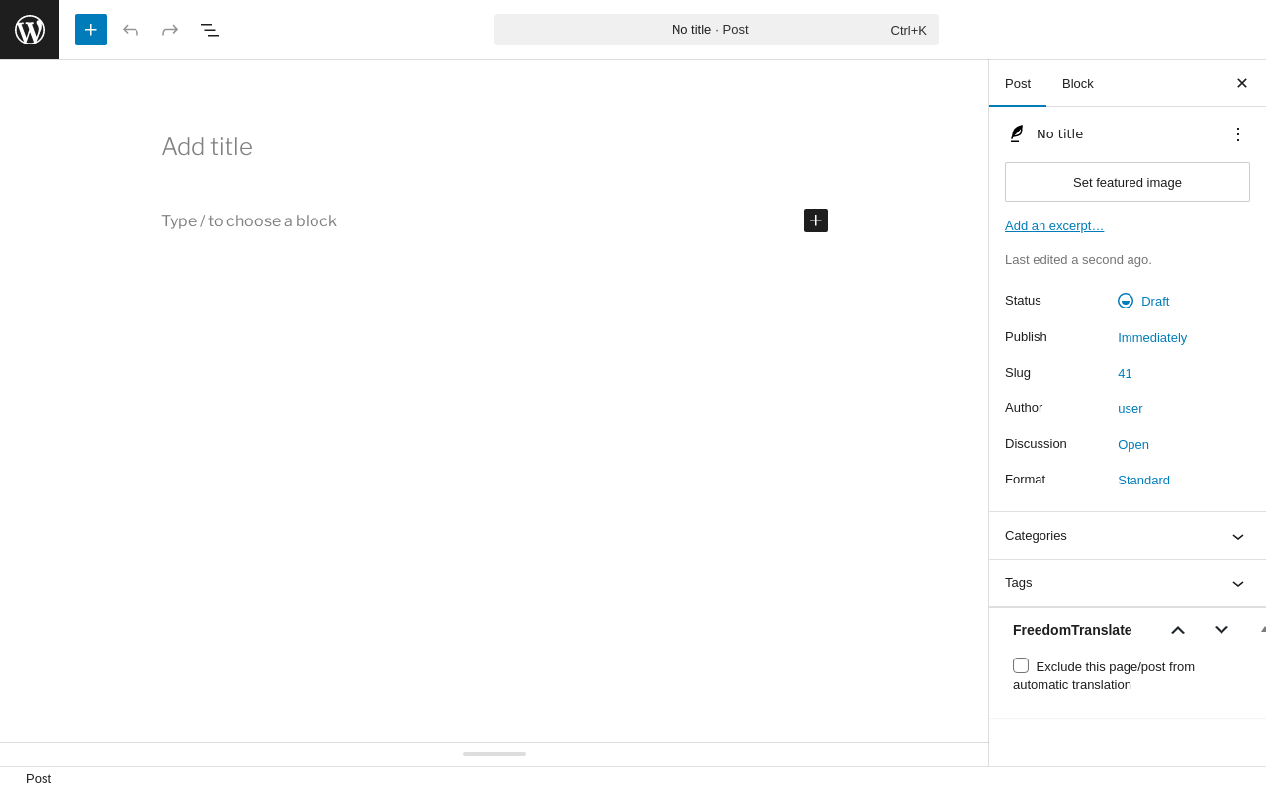Expand the Tags panel
1266x791 pixels.
1128,583
